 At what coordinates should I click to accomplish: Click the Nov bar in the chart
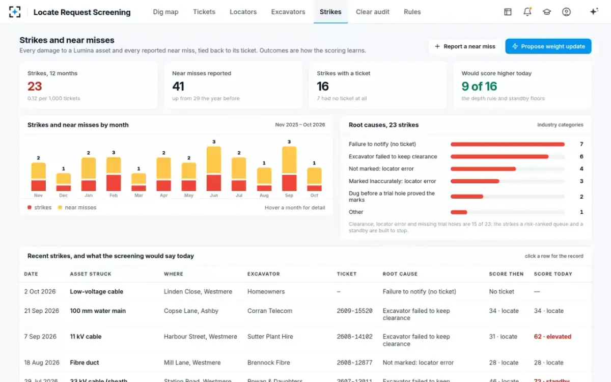pos(38,177)
